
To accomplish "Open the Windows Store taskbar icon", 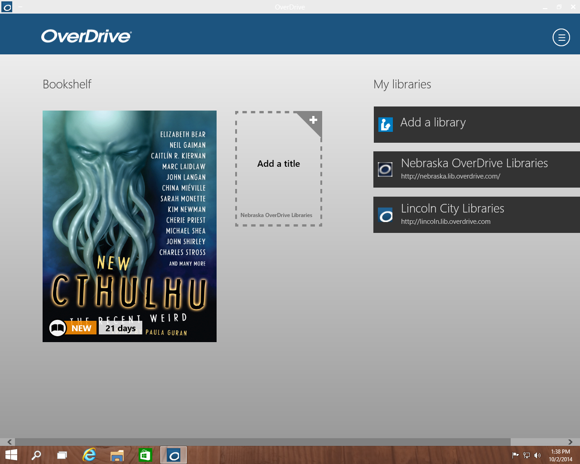I will (145, 455).
